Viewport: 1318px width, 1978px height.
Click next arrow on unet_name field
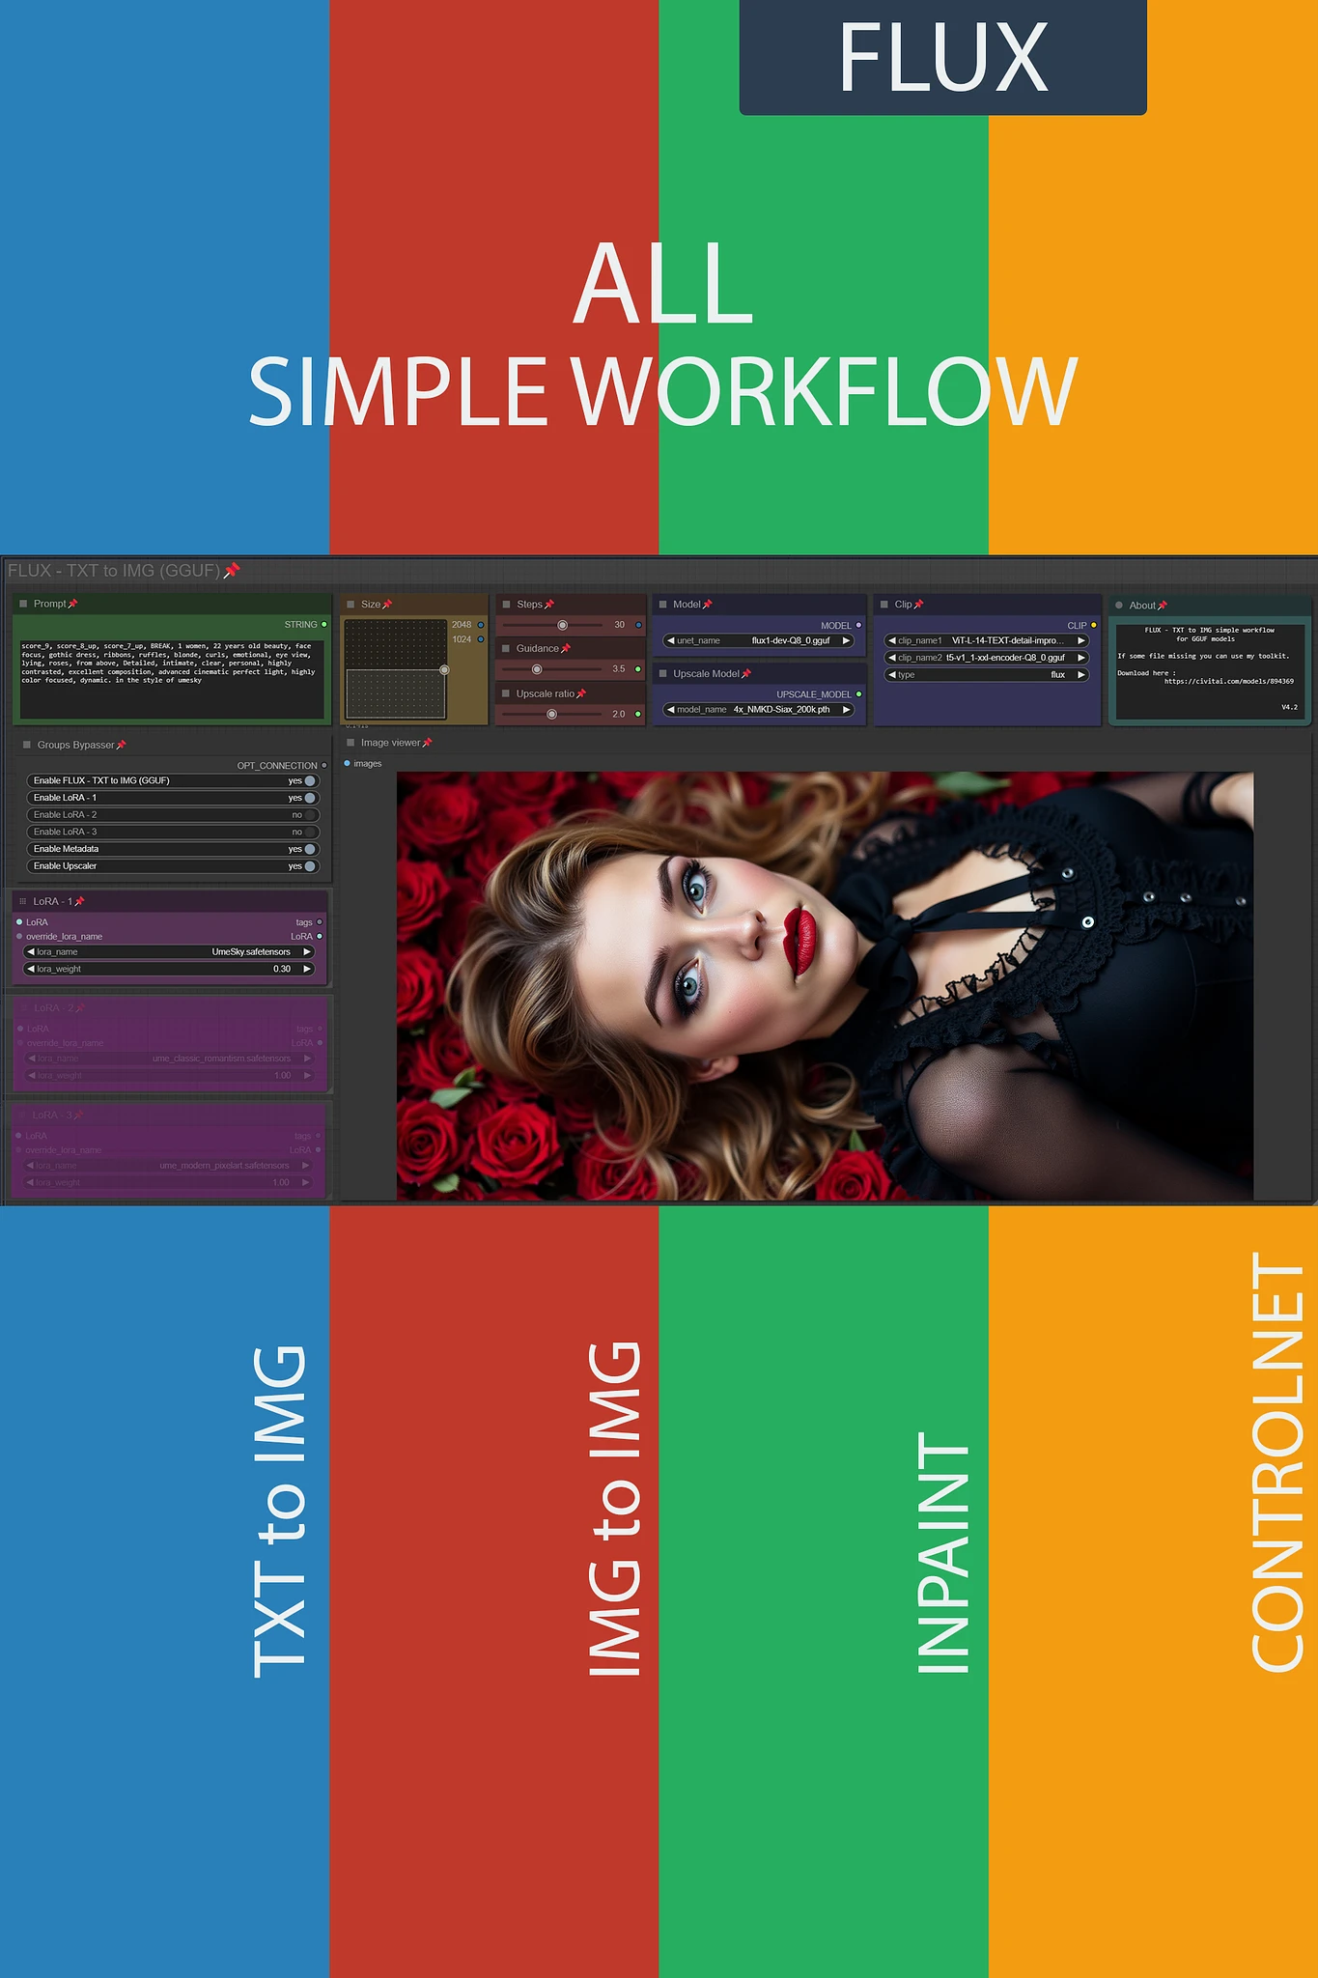click(846, 640)
